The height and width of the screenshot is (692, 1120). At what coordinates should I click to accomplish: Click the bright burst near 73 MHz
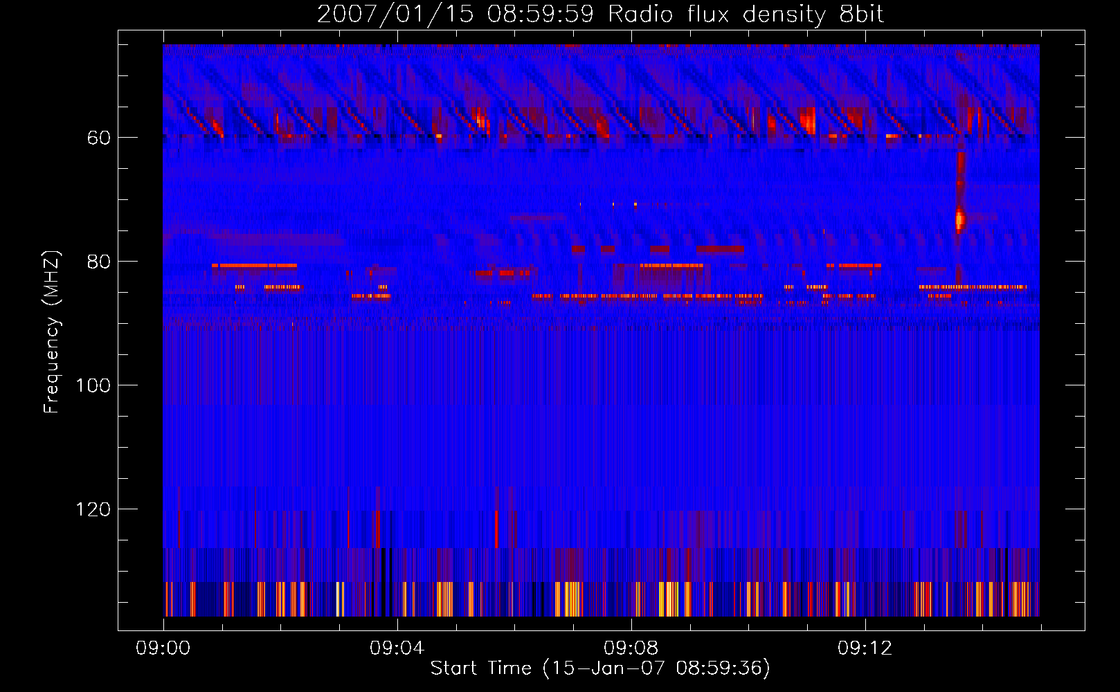959,219
